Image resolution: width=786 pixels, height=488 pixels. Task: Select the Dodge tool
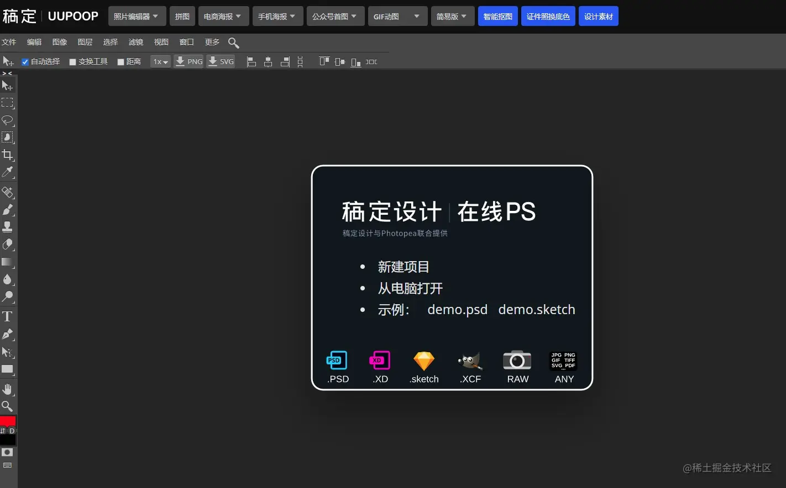(x=7, y=296)
